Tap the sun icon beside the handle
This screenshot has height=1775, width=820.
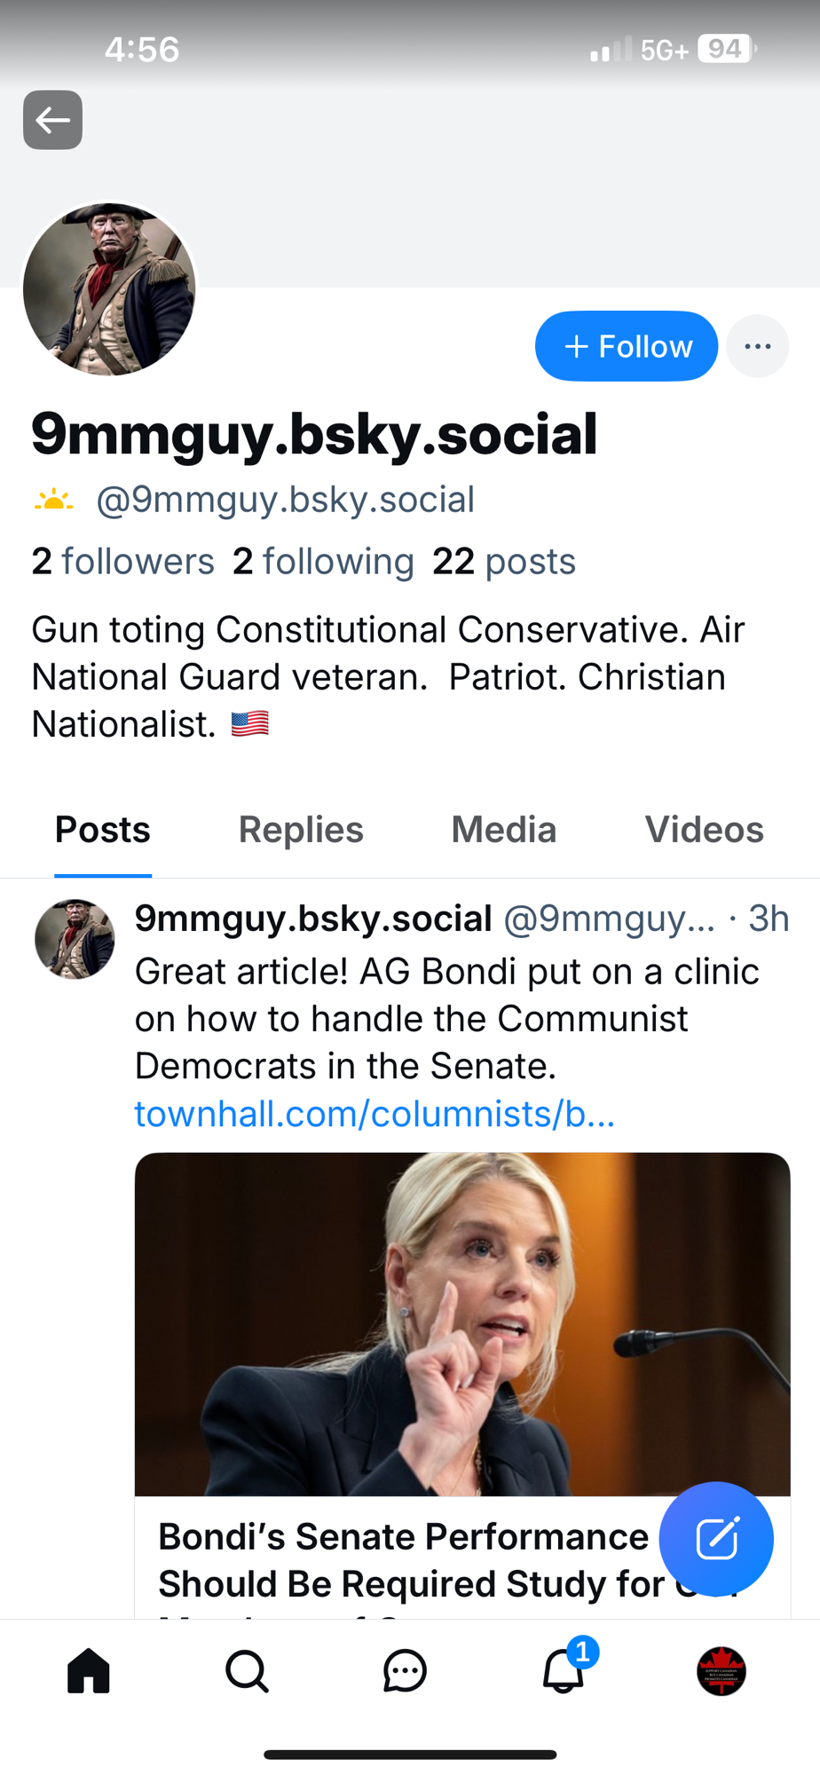[53, 501]
